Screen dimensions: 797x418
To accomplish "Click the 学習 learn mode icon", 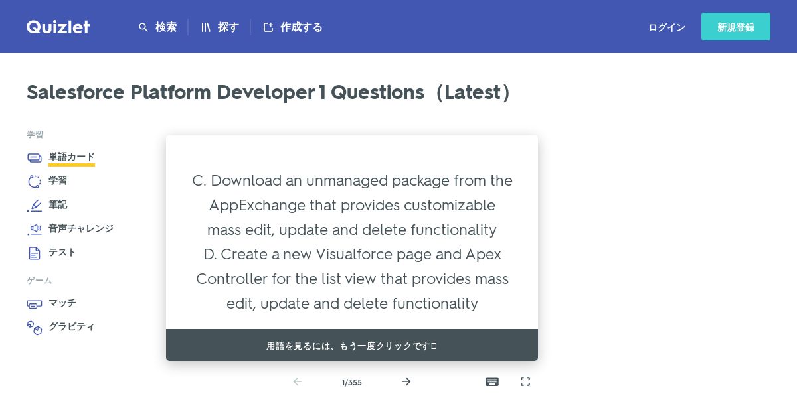I will pyautogui.click(x=35, y=181).
